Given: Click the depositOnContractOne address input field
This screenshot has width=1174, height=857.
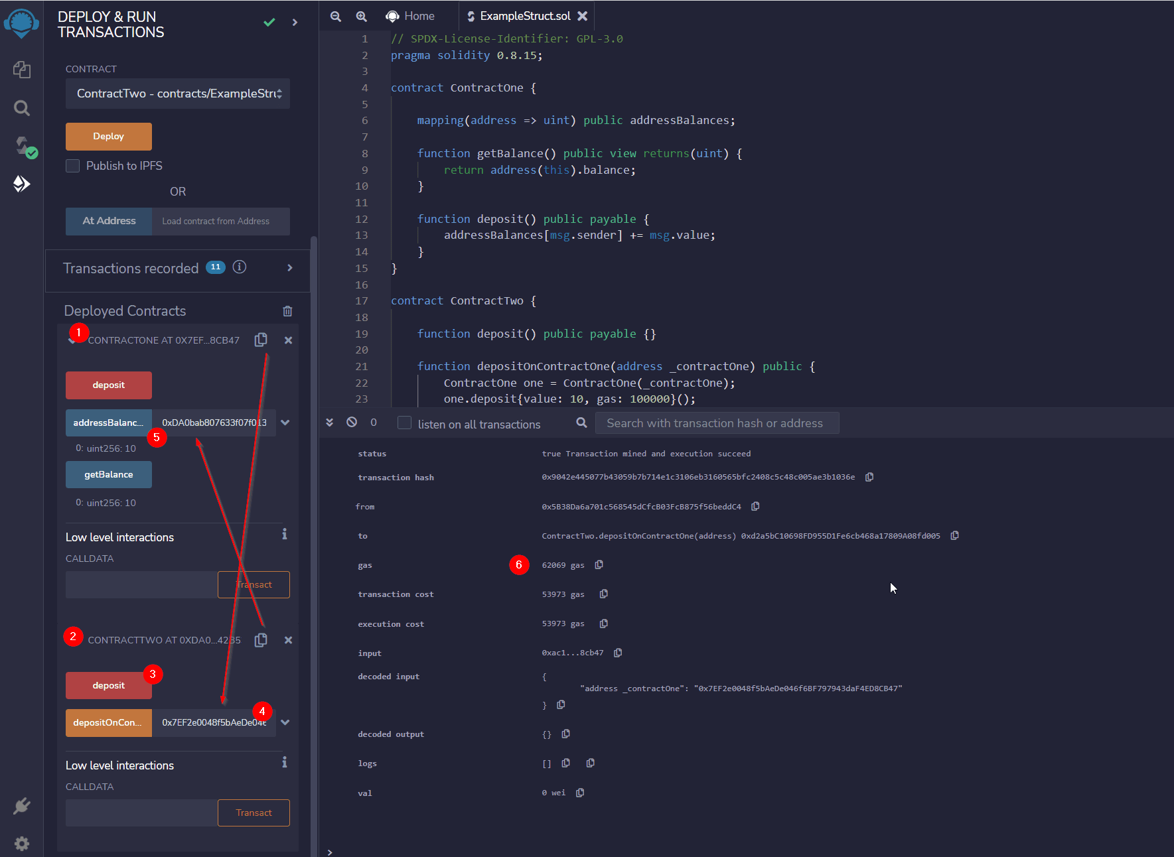Looking at the screenshot, I should tap(214, 722).
